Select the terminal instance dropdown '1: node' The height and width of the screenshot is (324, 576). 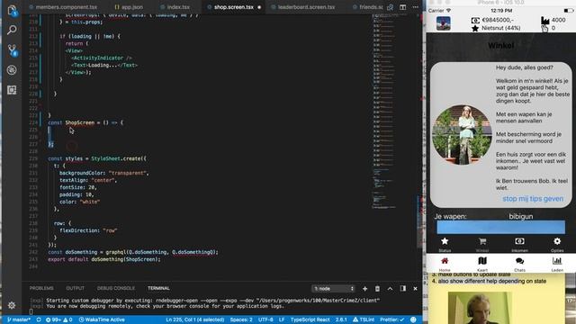(x=334, y=289)
